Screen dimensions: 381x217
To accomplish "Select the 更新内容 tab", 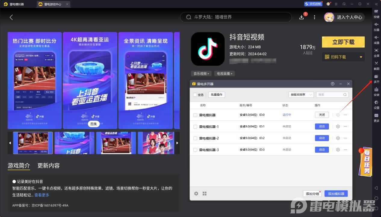I will pos(48,166).
